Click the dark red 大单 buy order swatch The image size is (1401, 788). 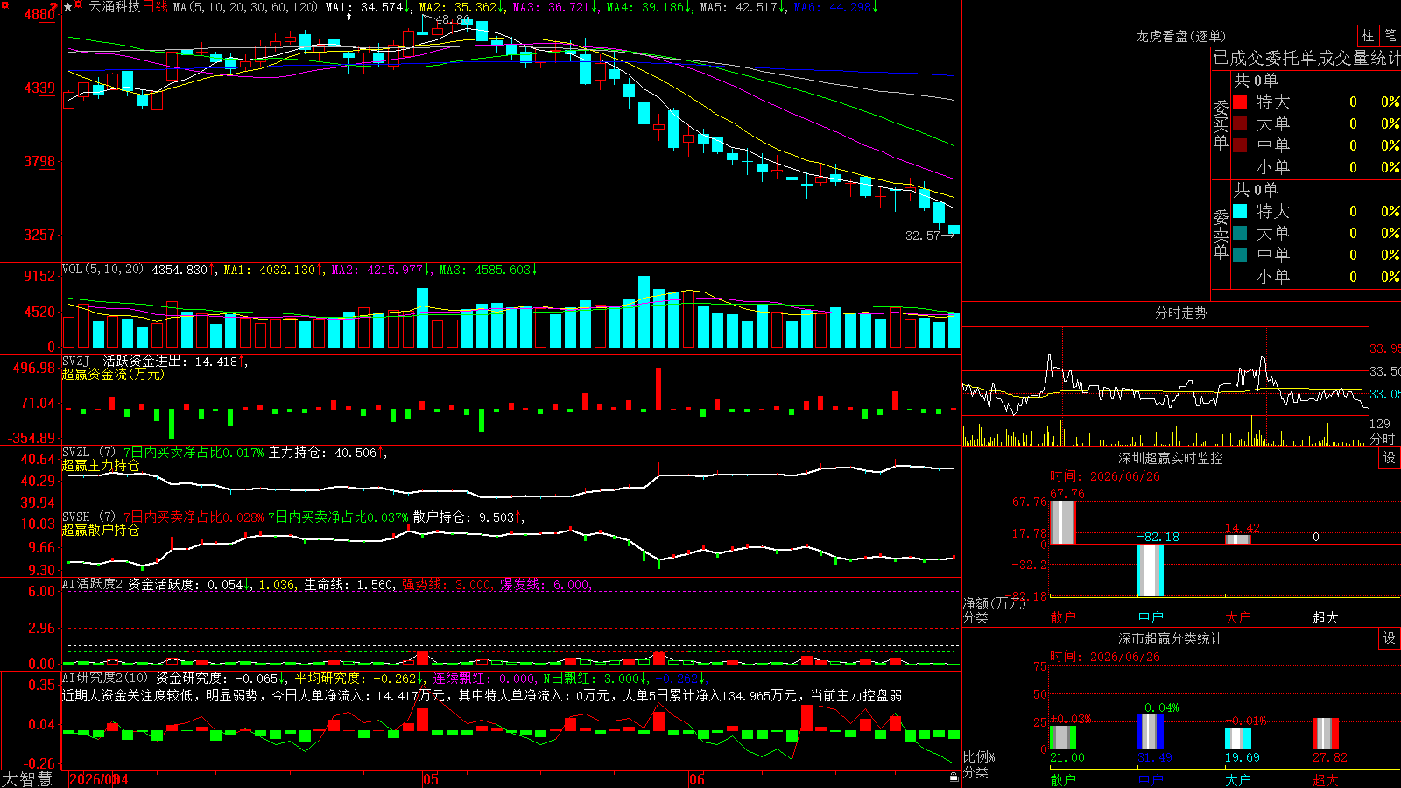(1240, 123)
